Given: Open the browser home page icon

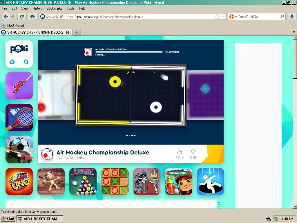Looking at the screenshot, I should click(32, 17).
